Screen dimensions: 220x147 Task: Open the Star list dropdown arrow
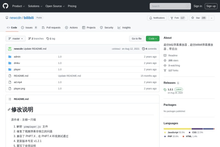(212, 18)
